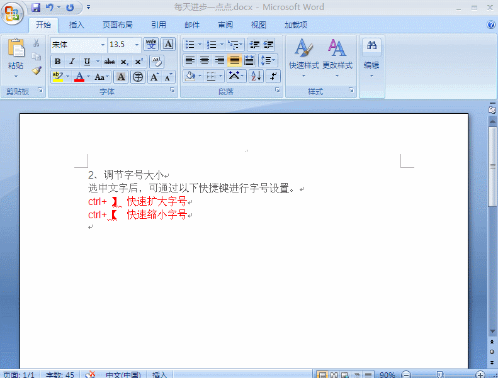Open the 编辑 find menu

371,58
